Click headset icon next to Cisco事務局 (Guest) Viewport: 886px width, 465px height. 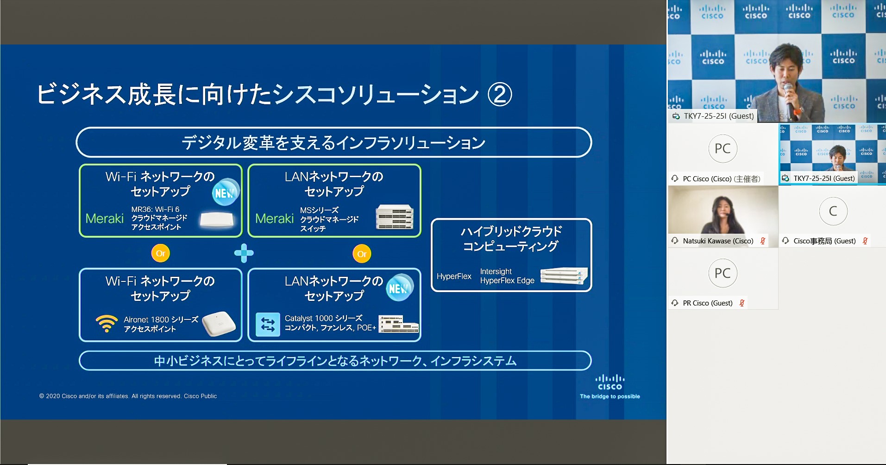[x=785, y=241]
